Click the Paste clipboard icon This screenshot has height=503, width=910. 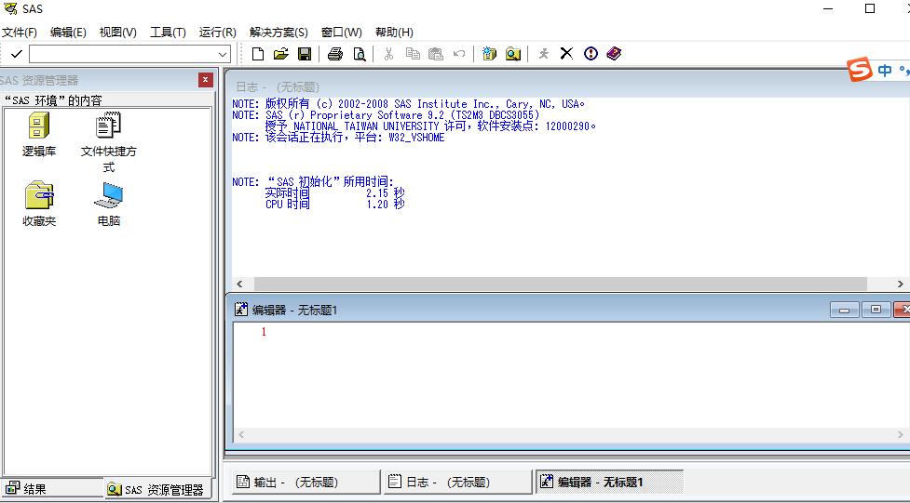[436, 54]
